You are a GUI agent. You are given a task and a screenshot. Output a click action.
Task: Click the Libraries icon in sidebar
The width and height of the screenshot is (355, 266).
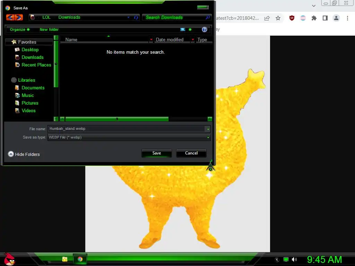click(x=14, y=80)
